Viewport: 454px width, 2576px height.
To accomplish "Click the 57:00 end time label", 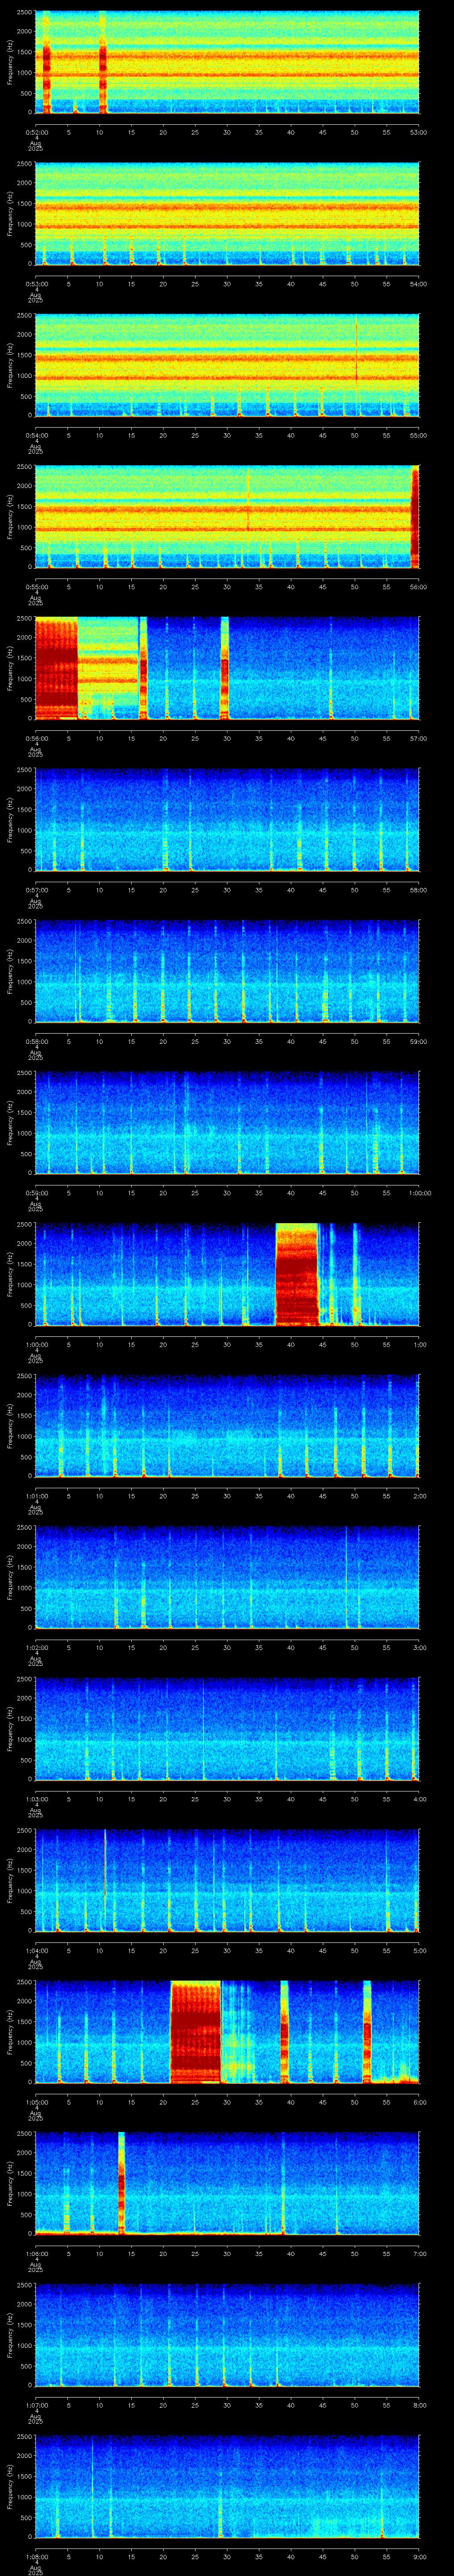I will coord(419,738).
